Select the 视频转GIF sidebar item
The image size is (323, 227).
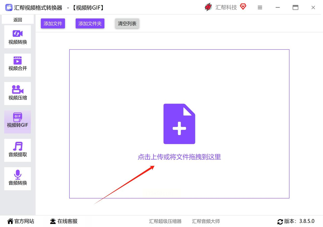[x=17, y=122]
